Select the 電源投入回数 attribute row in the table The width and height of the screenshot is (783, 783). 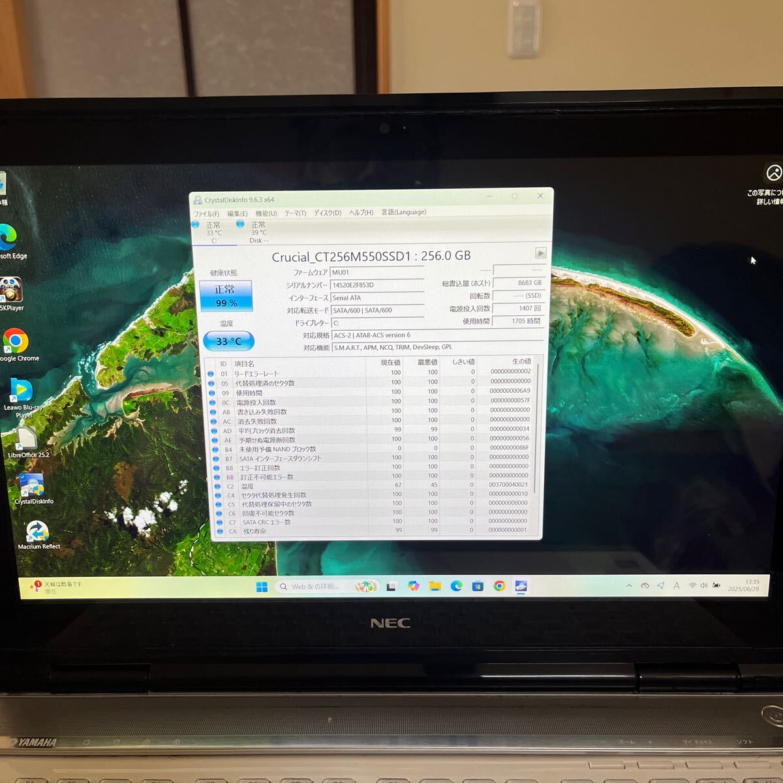click(370, 402)
